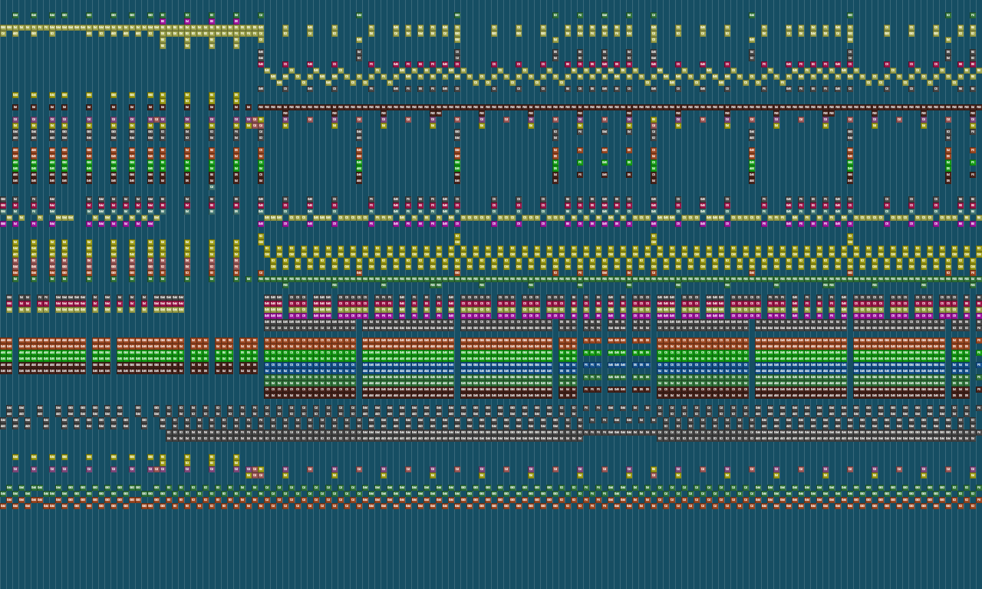Screen dimensions: 982x589
Task: Select the lone teal note under brown stack
Action: coord(212,186)
